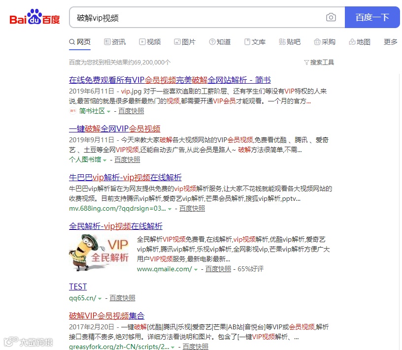This screenshot has height=350, width=402.
Task: Click the www.qmaile.com URL link
Action: 165,269
